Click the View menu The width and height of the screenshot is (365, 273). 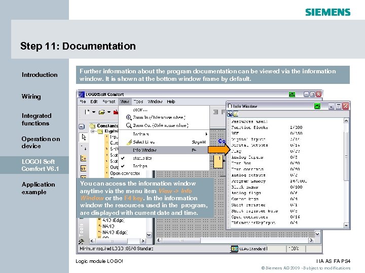click(125, 102)
